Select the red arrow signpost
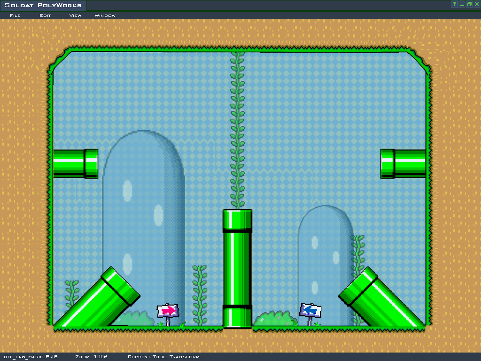Viewport: 481px width, 361px height. (168, 311)
